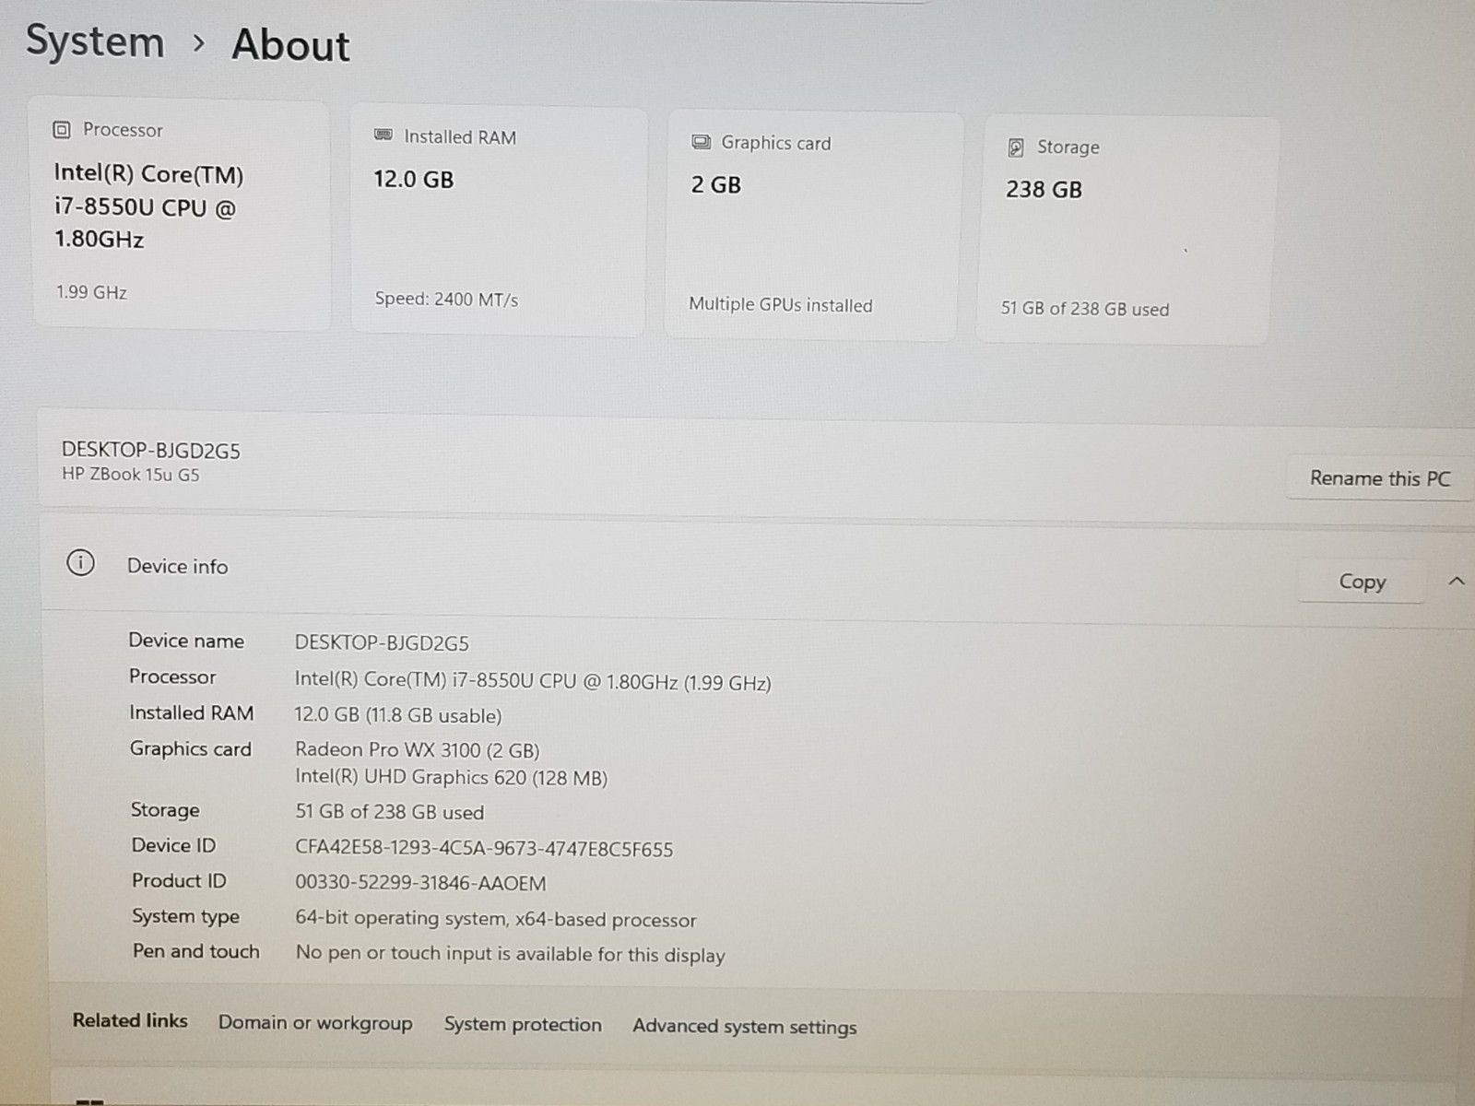
Task: Click the 'Product ID' label
Action: coord(179,880)
